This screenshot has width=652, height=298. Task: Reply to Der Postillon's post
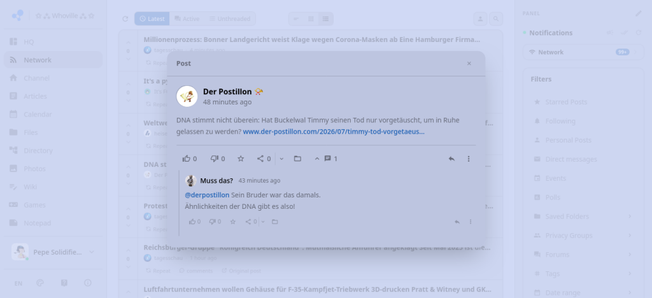[x=451, y=159]
